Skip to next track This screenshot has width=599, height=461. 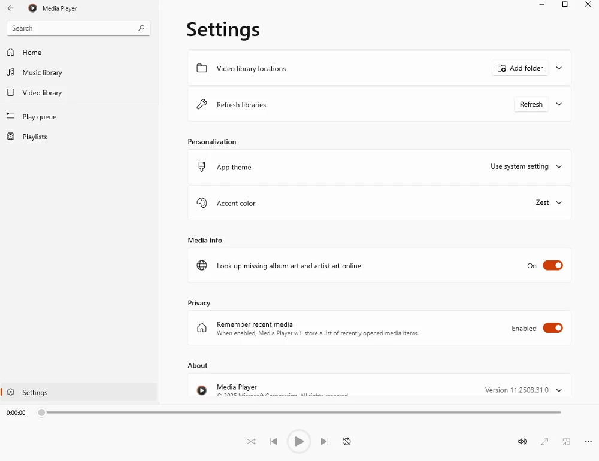pyautogui.click(x=324, y=442)
